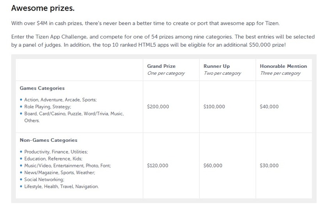Select the Honorable Mention column header
322x215 pixels.
(x=283, y=66)
